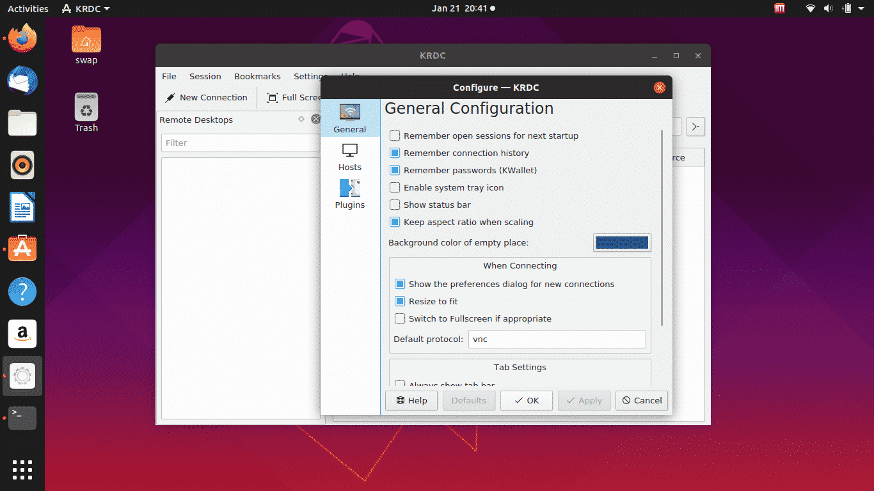The height and width of the screenshot is (491, 874).
Task: Click the red tray icon in top bar
Action: pyautogui.click(x=779, y=8)
